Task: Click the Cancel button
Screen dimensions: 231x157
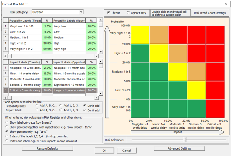Action: tap(127, 151)
